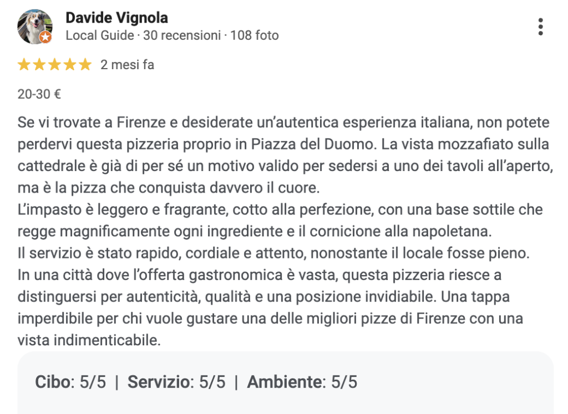
Task: Click the fifth yellow rating star
Action: (x=84, y=65)
